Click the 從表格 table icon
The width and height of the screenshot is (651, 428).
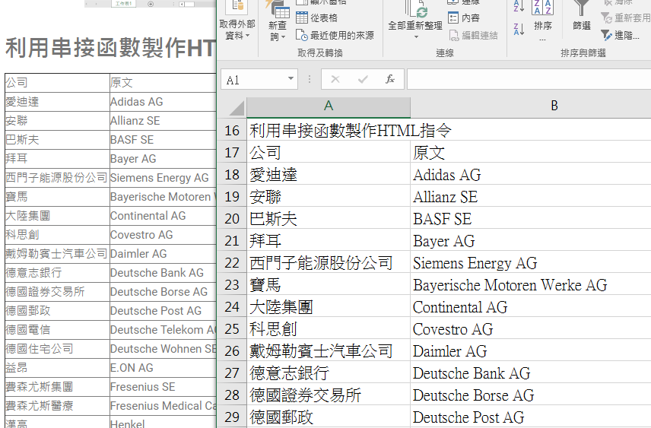[302, 17]
